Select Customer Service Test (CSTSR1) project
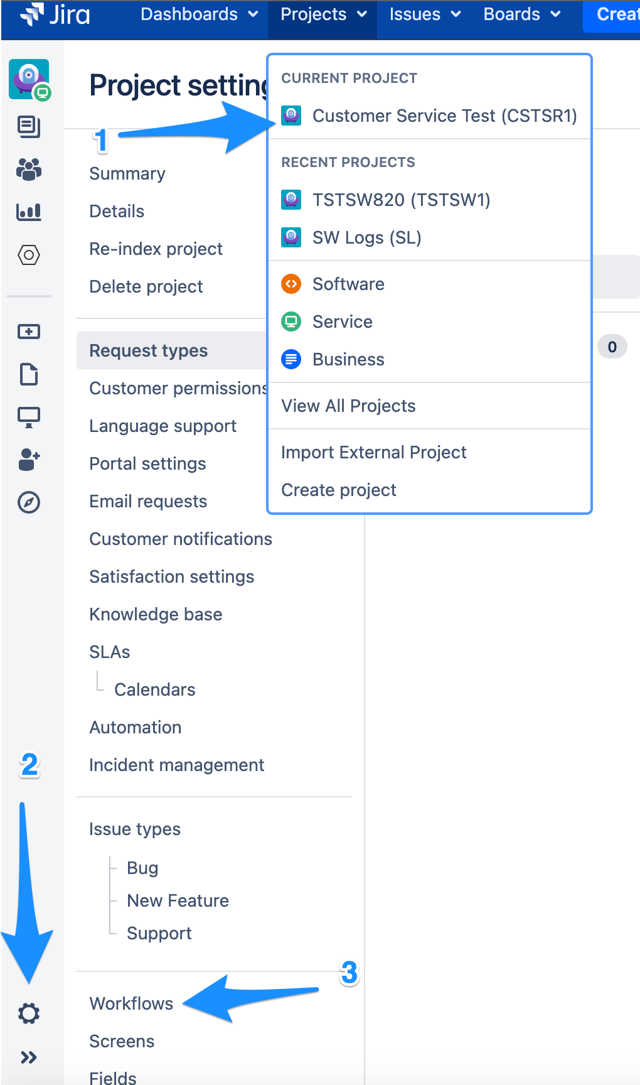Screen dimensions: 640x1085 coord(430,116)
